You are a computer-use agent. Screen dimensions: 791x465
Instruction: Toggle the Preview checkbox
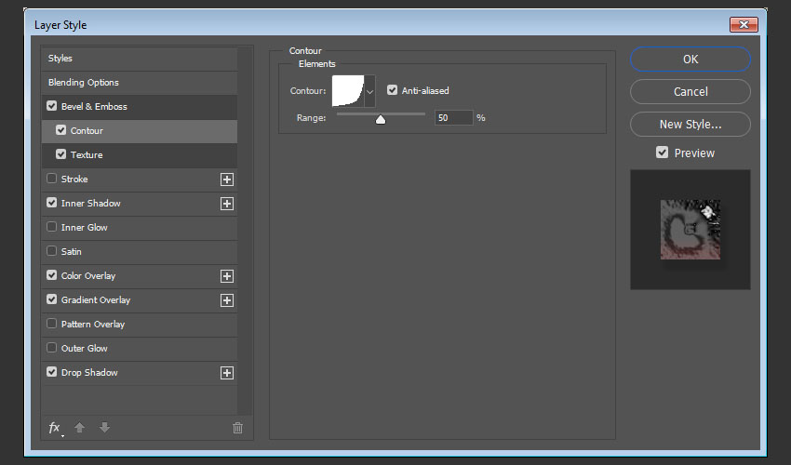coord(663,153)
